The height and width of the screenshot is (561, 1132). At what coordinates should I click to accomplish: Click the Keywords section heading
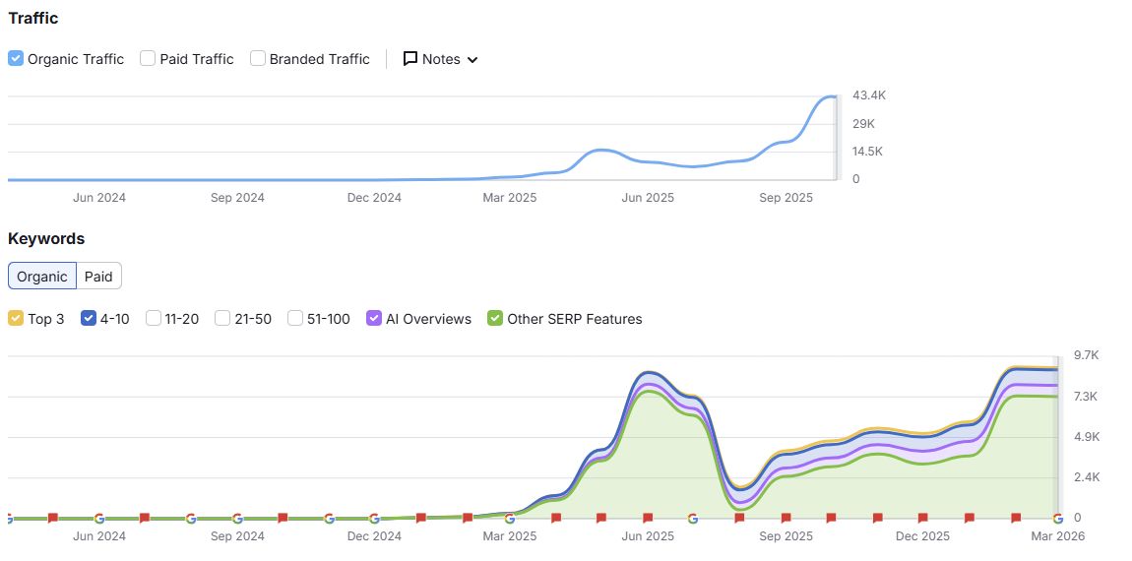pos(46,238)
